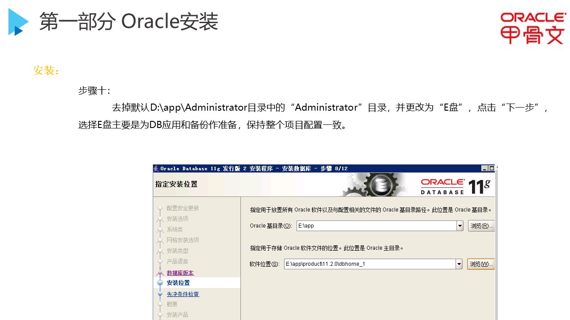Open the 先决条件检查 step link
570x320 pixels.
[x=183, y=294]
